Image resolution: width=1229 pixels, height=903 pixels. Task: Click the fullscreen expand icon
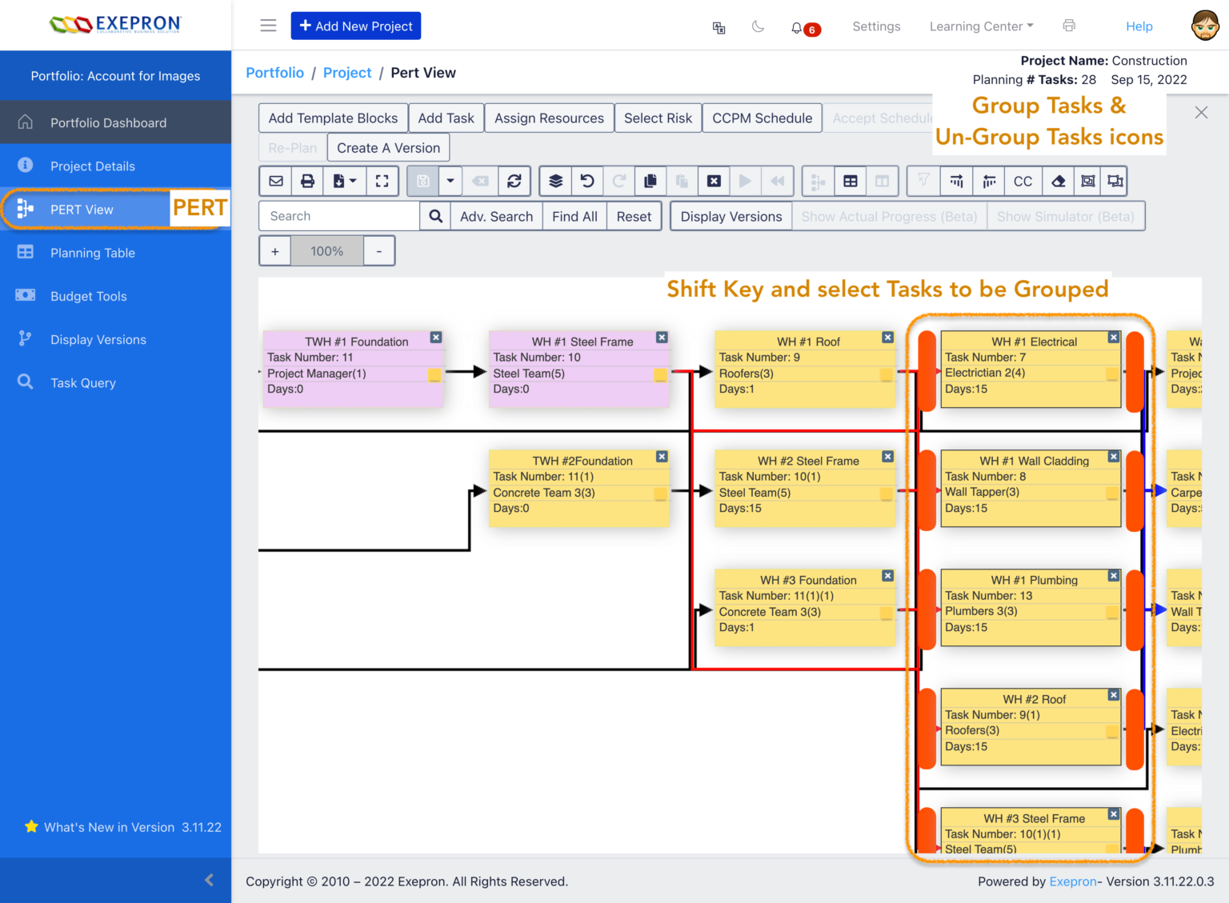click(x=382, y=182)
